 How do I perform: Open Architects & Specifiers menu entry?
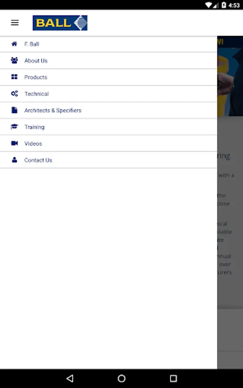tap(108, 111)
